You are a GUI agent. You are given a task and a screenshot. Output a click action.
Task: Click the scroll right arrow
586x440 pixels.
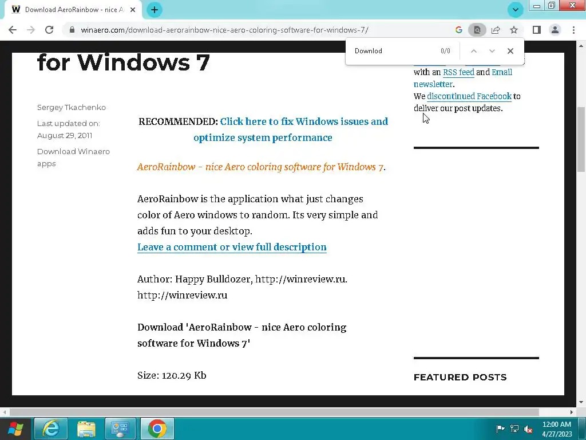click(x=572, y=412)
